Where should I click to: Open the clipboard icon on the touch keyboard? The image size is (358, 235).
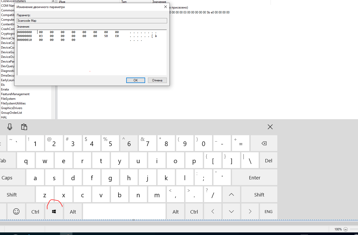[x=24, y=127]
